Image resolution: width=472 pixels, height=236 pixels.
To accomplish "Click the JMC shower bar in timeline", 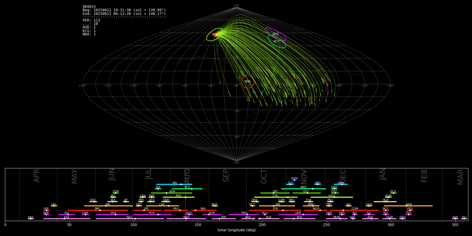I will [x=98, y=210].
